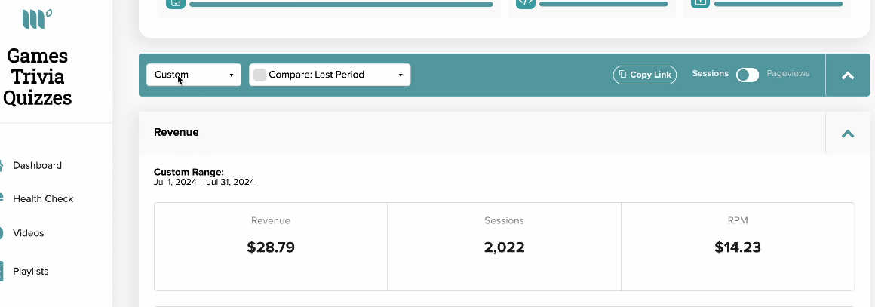Image resolution: width=875 pixels, height=307 pixels.
Task: Click the Copy Link button
Action: click(644, 75)
